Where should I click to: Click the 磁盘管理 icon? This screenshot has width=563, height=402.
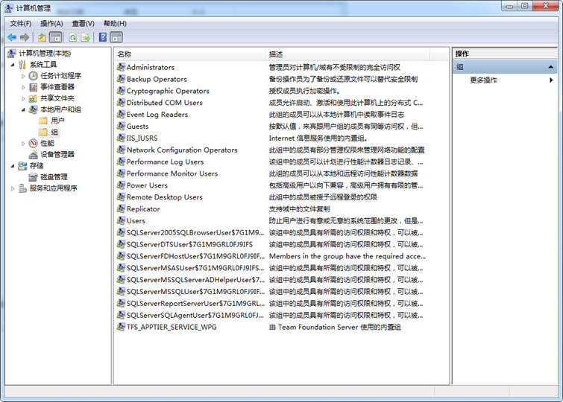point(33,177)
